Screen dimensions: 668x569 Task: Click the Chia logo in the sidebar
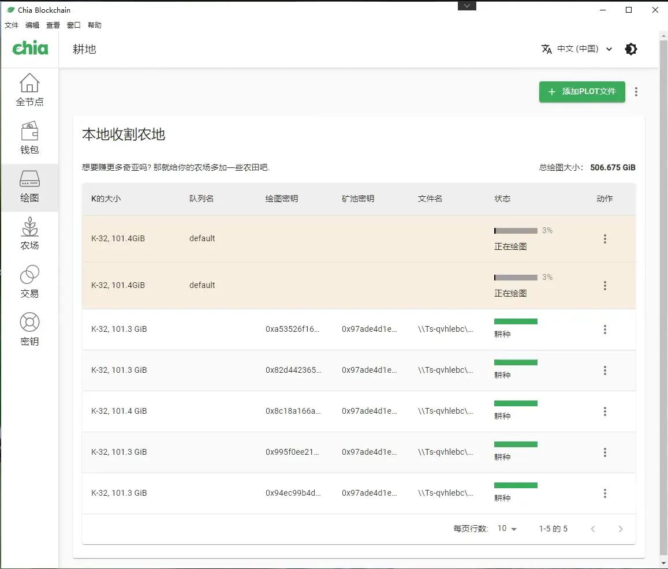tap(29, 48)
